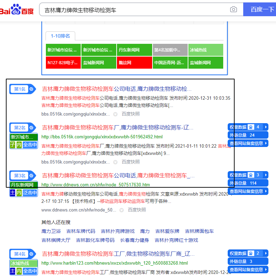Search related term 吉林爱东牌

coord(167,231)
